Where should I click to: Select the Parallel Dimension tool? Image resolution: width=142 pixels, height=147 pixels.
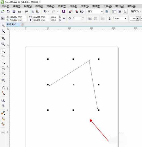click(x=3, y=87)
